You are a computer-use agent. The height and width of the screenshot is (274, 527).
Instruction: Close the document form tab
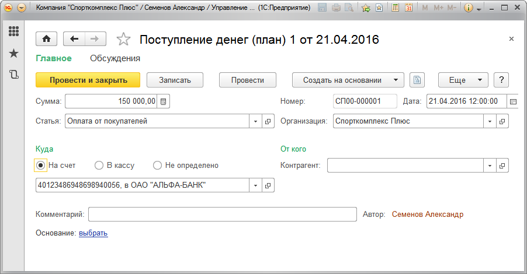pos(511,39)
